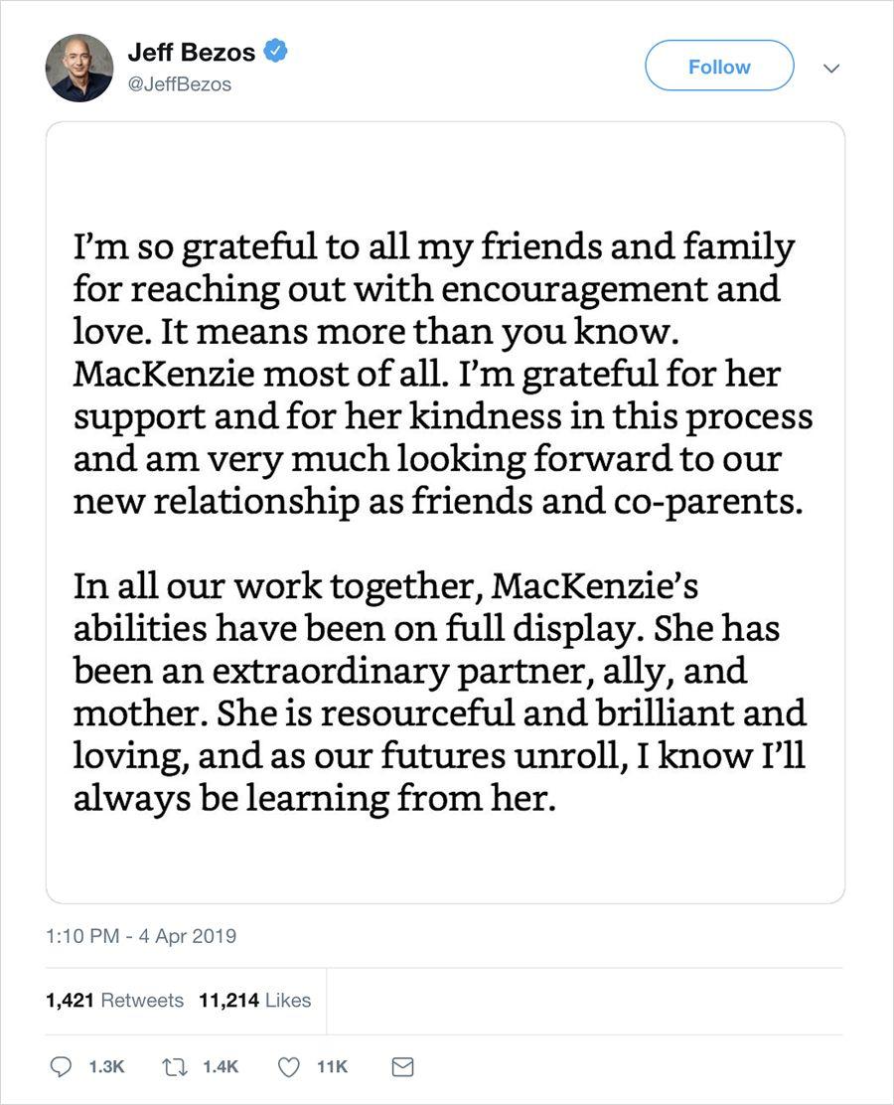Click the reply speech bubble icon

click(62, 1066)
